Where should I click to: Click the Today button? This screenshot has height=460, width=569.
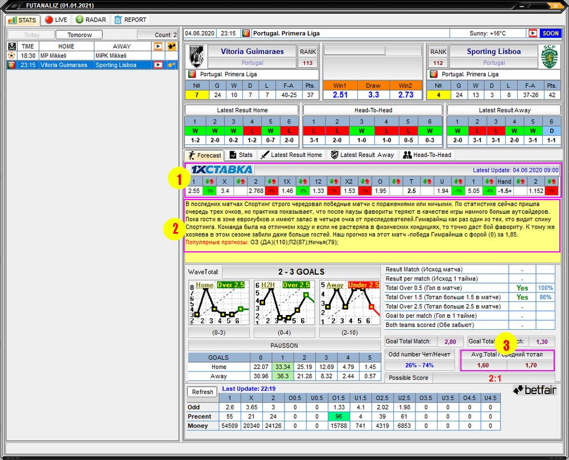pos(31,35)
